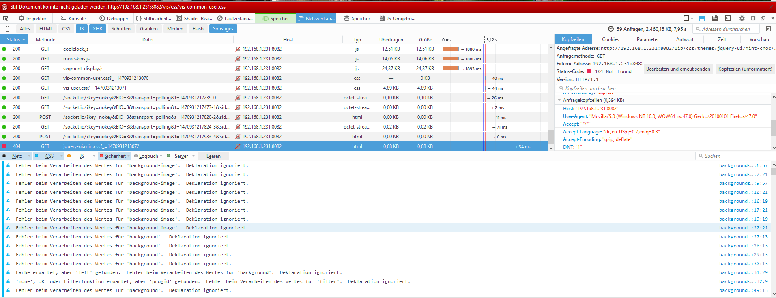
Task: Switch to the Cookies tab
Action: (x=610, y=39)
